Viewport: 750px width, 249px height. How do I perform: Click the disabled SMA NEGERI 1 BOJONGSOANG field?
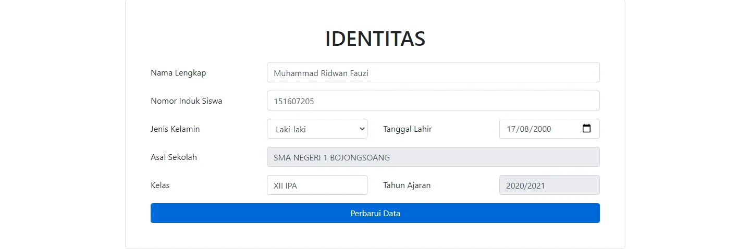coord(433,157)
